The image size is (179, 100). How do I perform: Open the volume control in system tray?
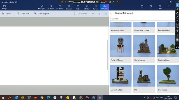(157, 97)
